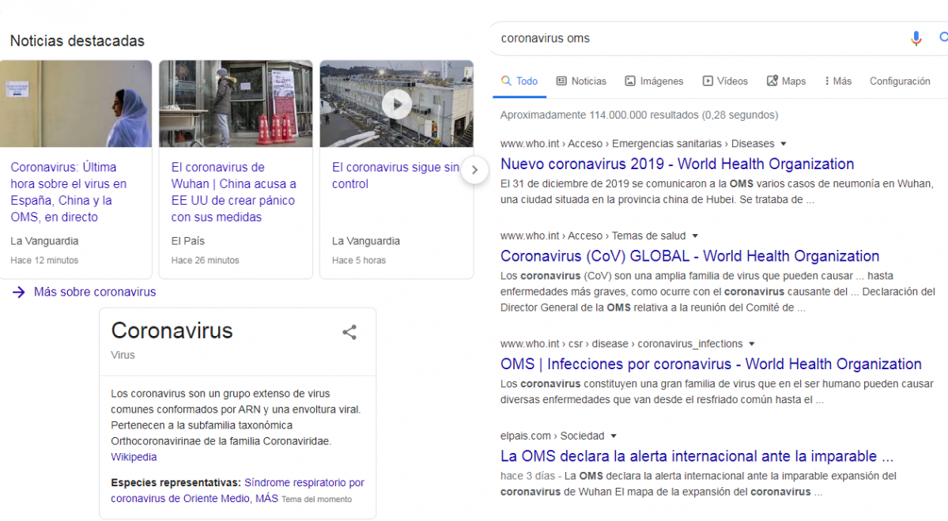Click the share icon in Coronavirus panel

349,332
